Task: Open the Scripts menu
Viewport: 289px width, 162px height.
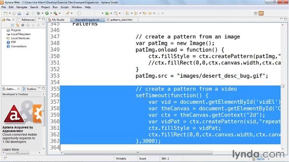Action: (x=65, y=7)
